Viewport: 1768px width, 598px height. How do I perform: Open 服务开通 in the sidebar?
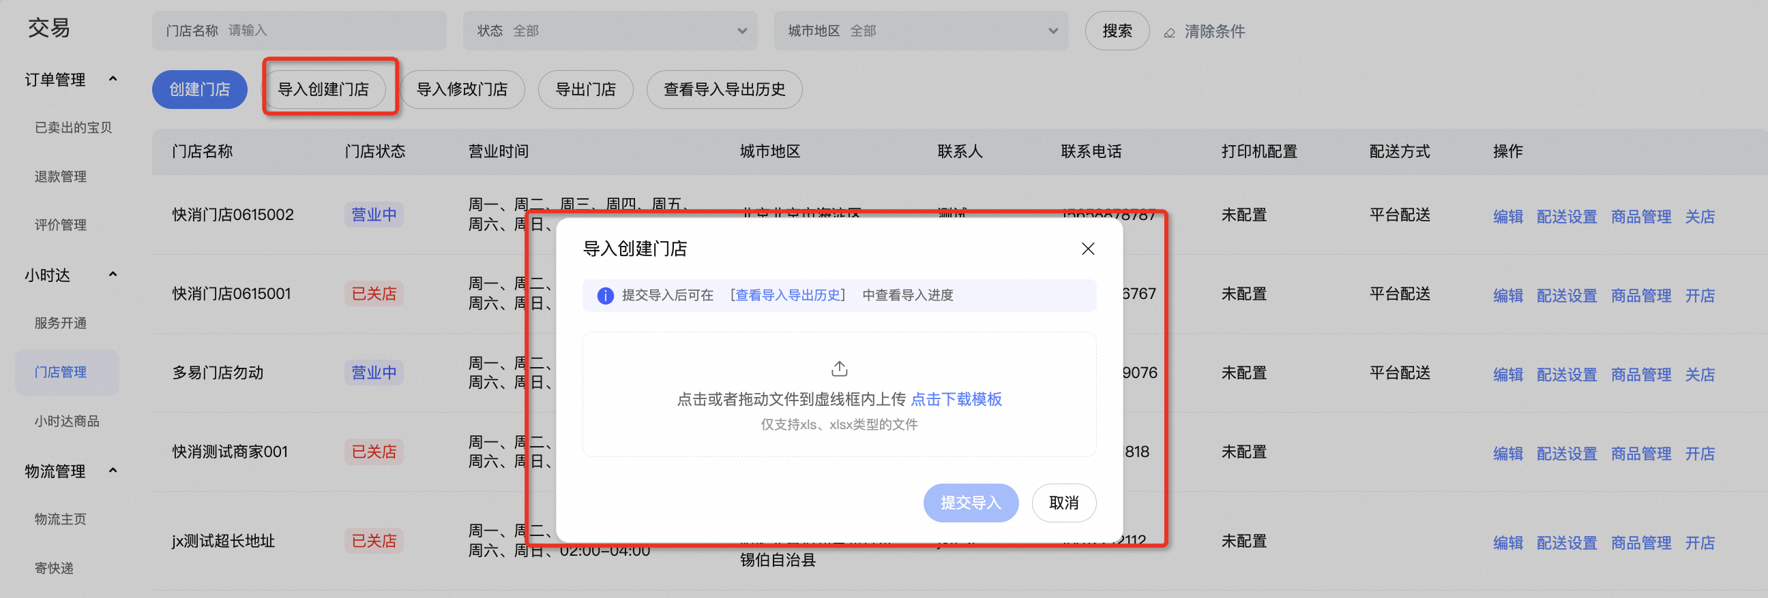click(x=61, y=324)
